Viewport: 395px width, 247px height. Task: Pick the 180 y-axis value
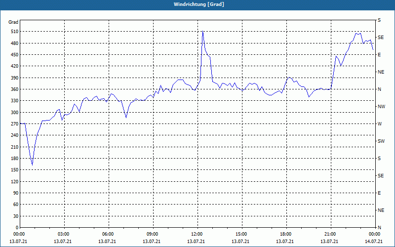[x=15, y=158]
